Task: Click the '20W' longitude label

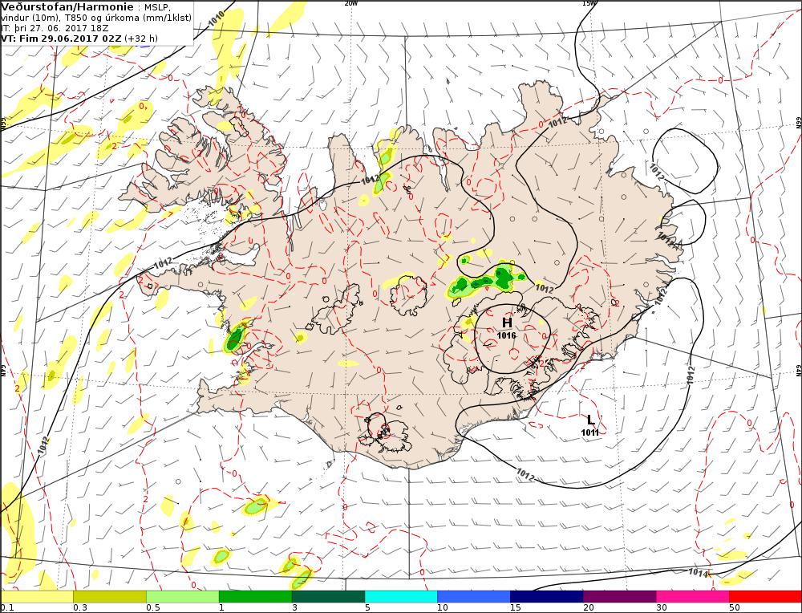Action: click(x=351, y=3)
